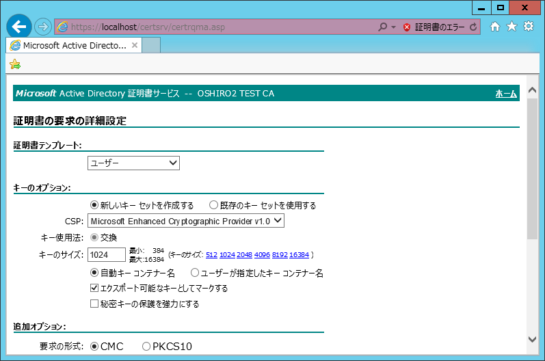This screenshot has width=545, height=361.
Task: Open Favorites star icon
Action: click(511, 27)
